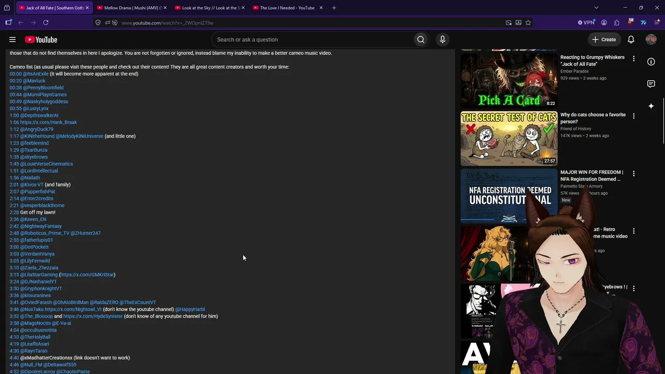The height and width of the screenshot is (374, 665).
Task: Open options for MAJOR WIN FOR FREEDOM video
Action: pyautogui.click(x=633, y=173)
